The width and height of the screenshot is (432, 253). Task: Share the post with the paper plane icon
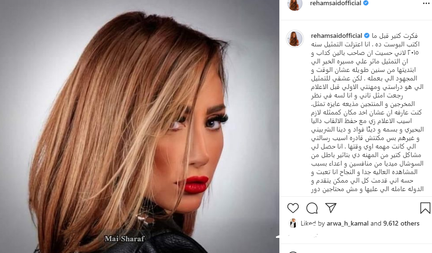(x=330, y=208)
